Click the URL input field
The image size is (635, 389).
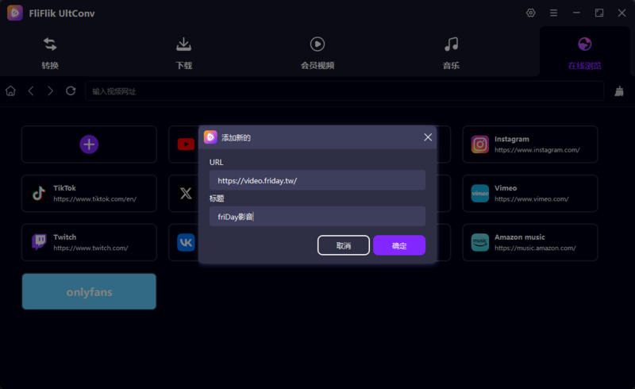[x=317, y=180]
